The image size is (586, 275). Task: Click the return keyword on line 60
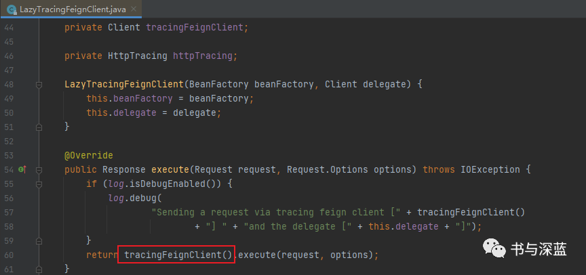click(x=102, y=255)
